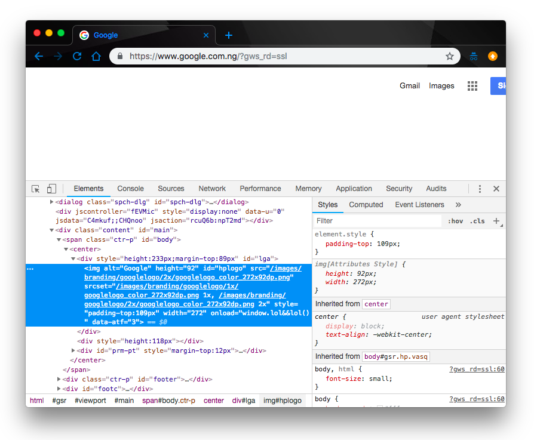Click the text-align -webkit-center declaration

pos(379,334)
